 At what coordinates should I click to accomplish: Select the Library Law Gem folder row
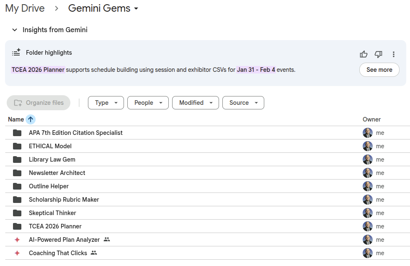(x=52, y=160)
